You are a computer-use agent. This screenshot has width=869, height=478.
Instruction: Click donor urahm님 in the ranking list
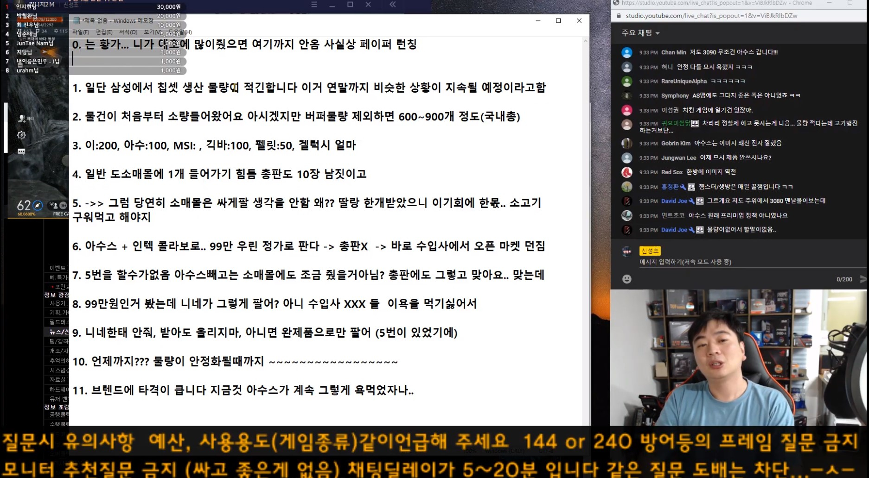coord(28,70)
